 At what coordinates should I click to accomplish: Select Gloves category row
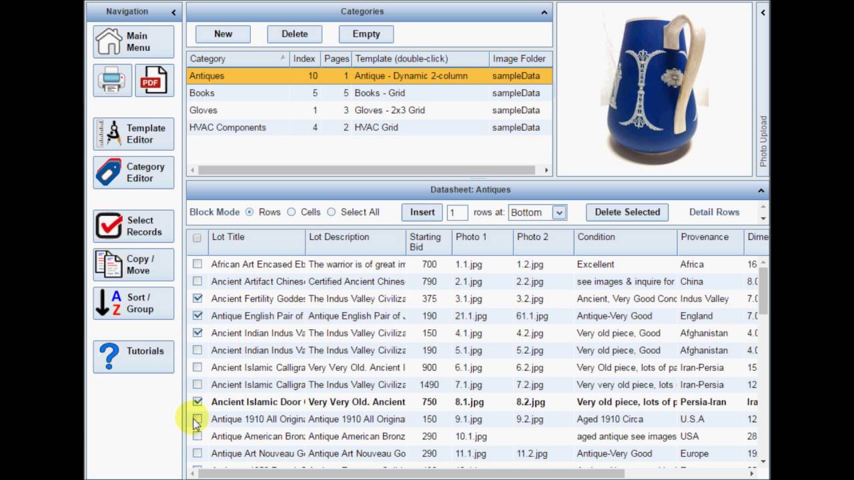[370, 111]
